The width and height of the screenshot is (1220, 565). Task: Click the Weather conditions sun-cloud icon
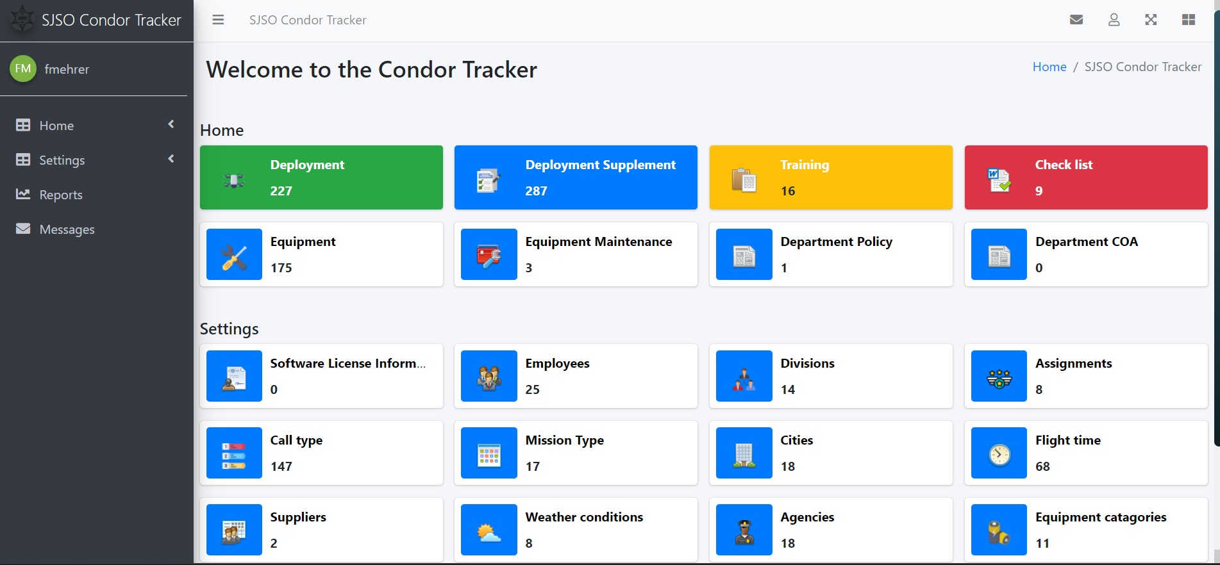pyautogui.click(x=489, y=532)
